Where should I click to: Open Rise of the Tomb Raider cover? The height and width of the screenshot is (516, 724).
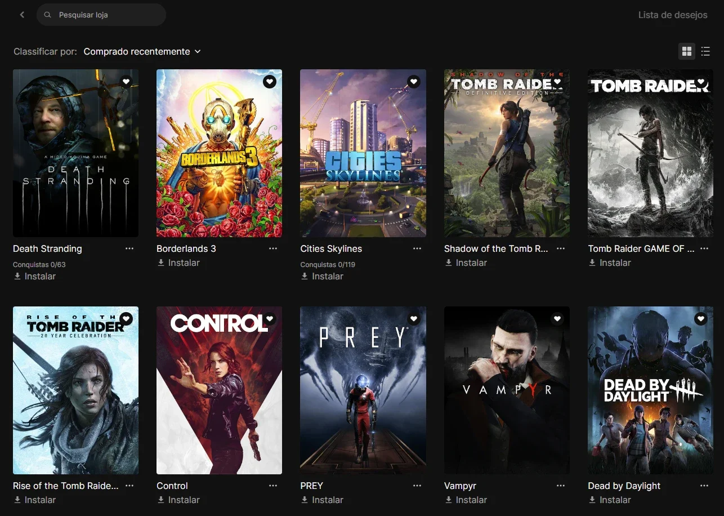75,390
